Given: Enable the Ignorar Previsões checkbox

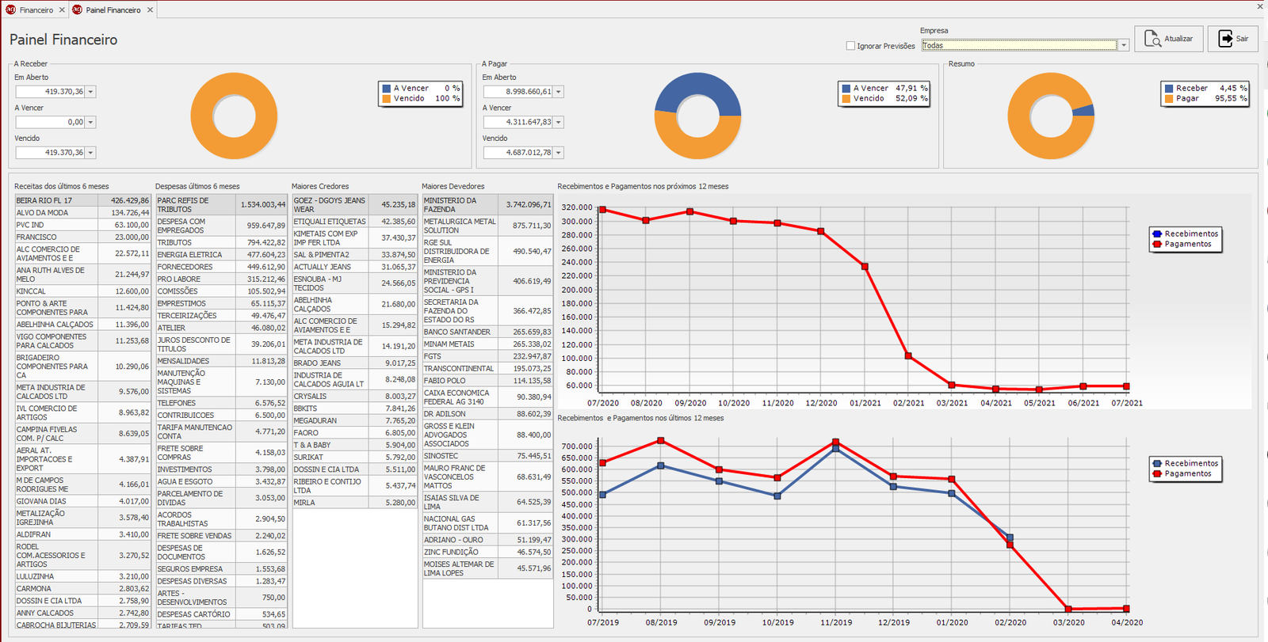Looking at the screenshot, I should [850, 46].
